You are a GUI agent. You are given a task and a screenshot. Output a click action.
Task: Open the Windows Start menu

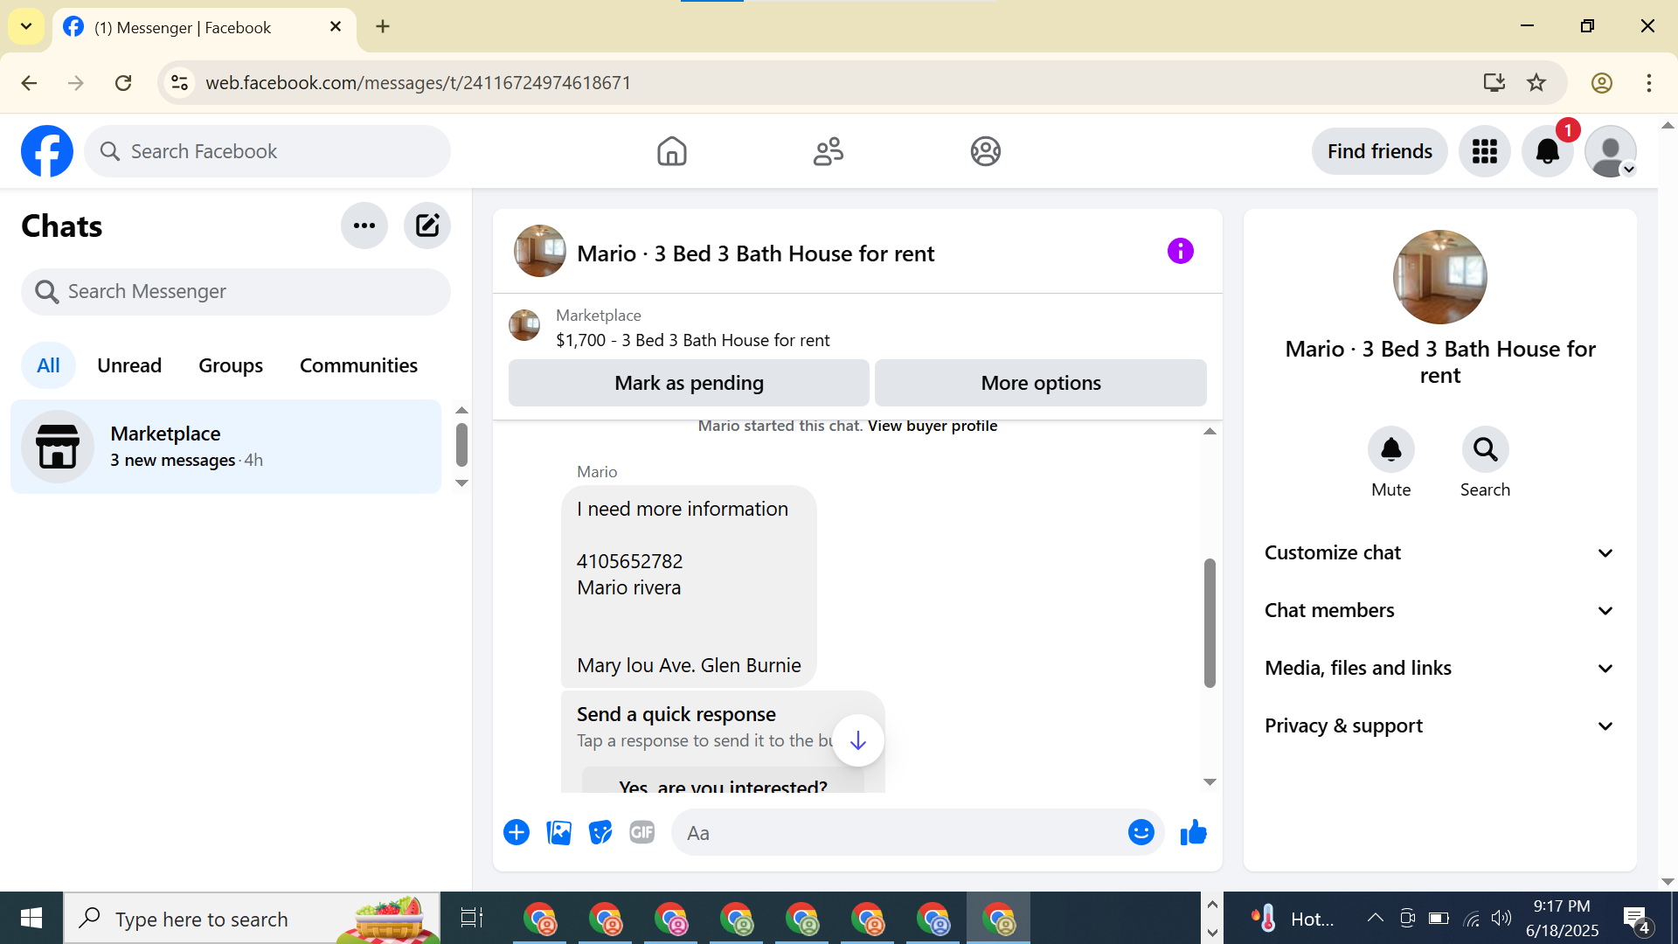[x=31, y=918]
